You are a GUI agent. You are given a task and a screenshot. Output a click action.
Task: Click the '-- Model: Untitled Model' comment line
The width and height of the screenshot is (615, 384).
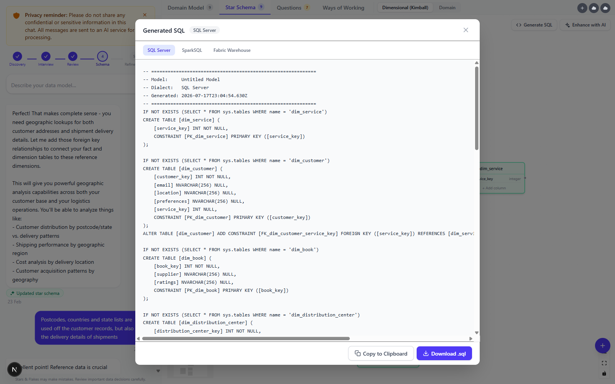tap(181, 79)
